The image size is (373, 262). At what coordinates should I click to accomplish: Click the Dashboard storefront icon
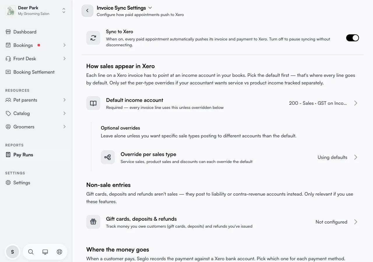8,32
